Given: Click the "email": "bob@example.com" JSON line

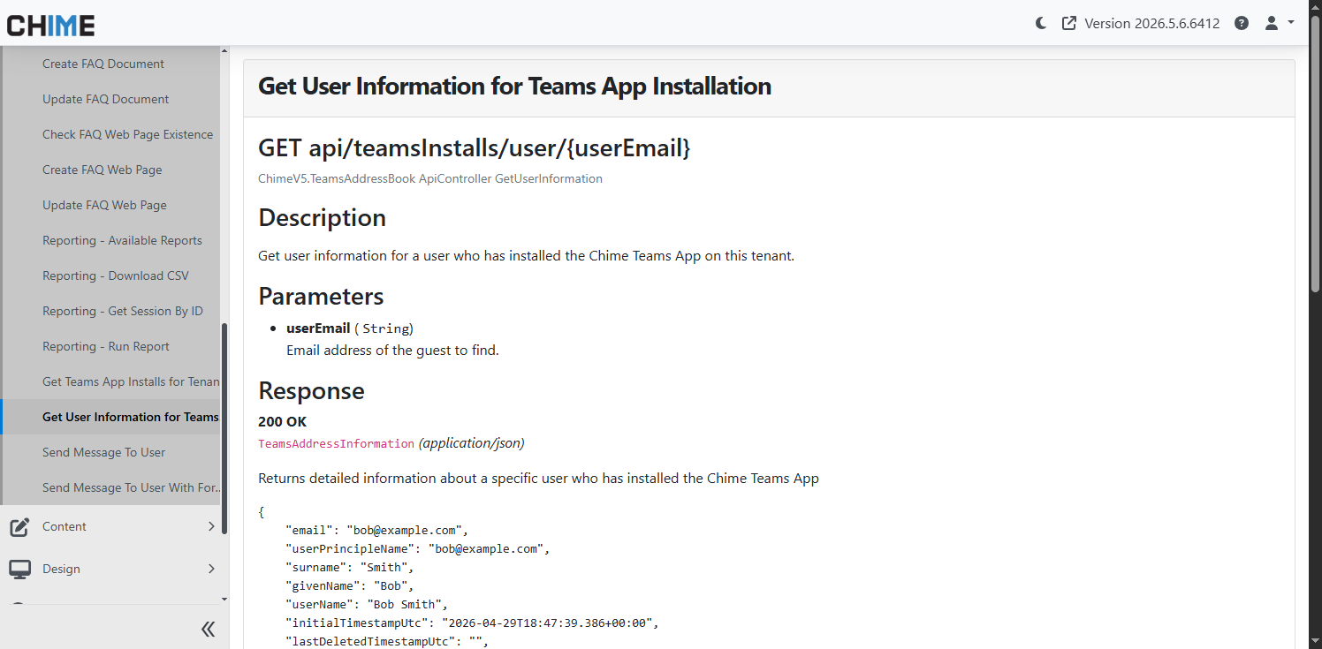Looking at the screenshot, I should tap(376, 531).
